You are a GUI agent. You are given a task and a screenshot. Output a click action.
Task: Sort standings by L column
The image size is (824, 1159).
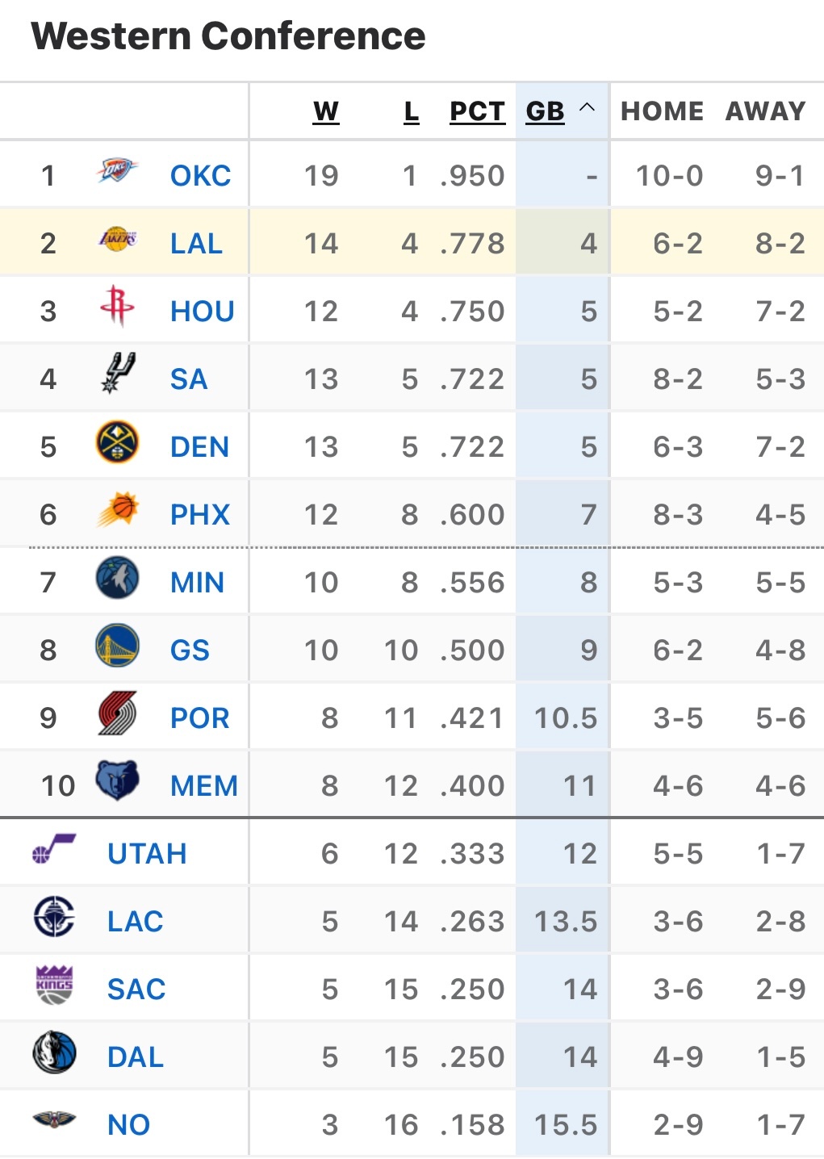(x=411, y=111)
